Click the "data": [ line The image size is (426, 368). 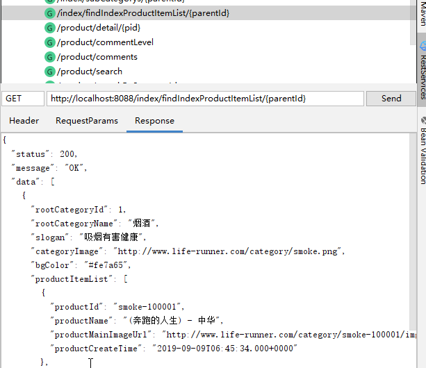point(33,182)
